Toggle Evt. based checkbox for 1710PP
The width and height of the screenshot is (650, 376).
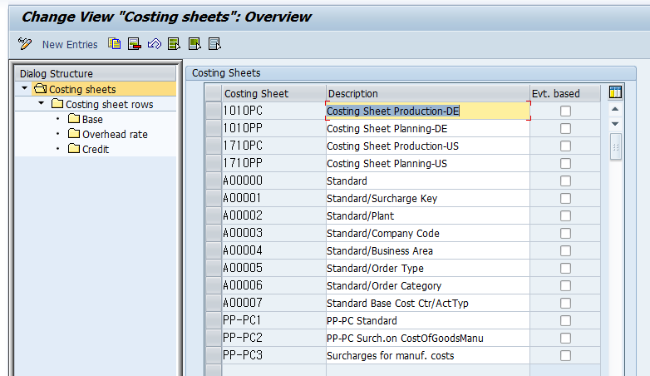click(565, 163)
